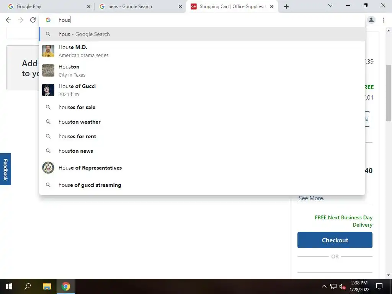
Task: Select 'houses for sale' suggestion
Action: tap(202, 107)
